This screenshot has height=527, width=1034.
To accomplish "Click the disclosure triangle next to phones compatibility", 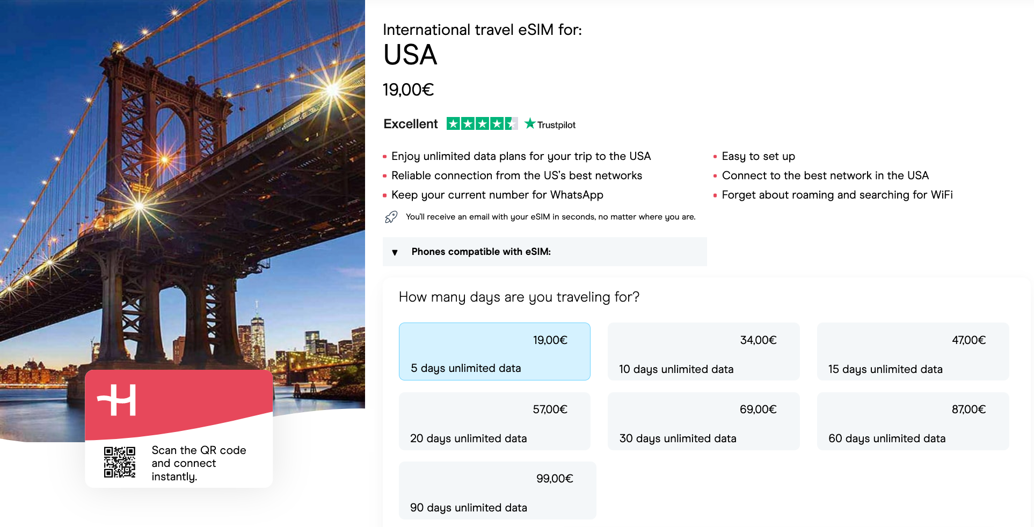I will click(395, 252).
